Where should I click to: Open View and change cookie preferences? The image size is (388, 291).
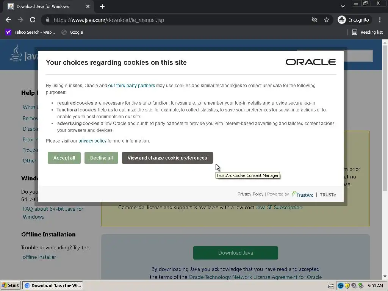167,158
